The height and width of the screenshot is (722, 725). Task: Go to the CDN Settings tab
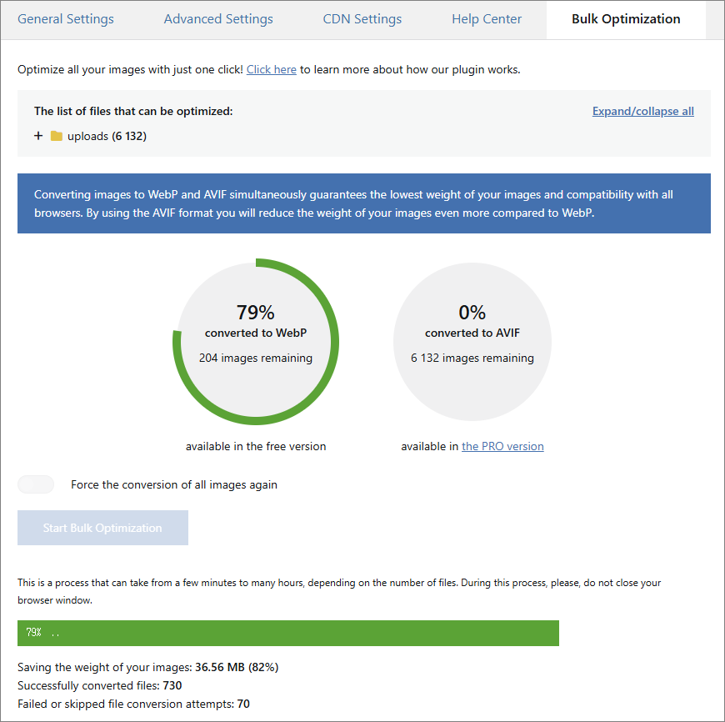[362, 19]
